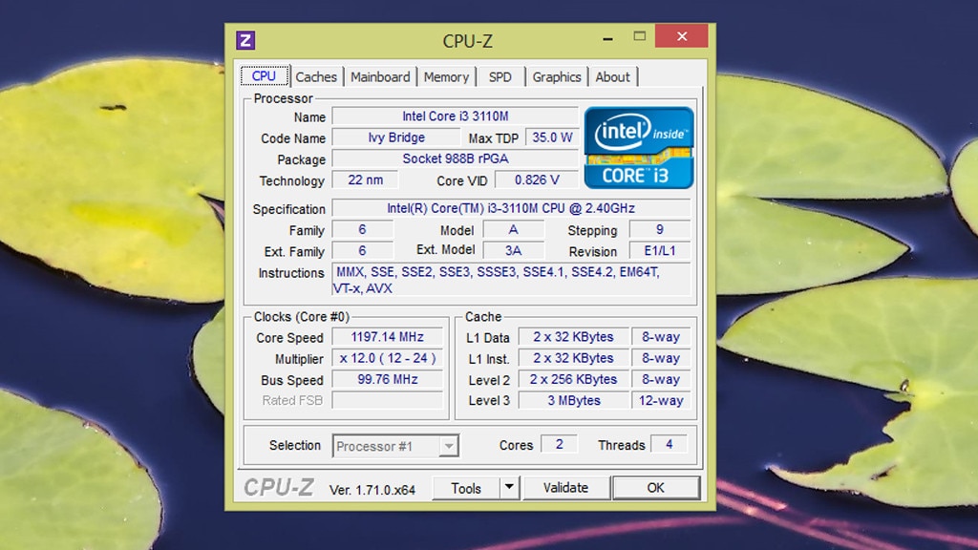Click the Core Speed value field
Viewport: 978px width, 550px height.
point(387,336)
